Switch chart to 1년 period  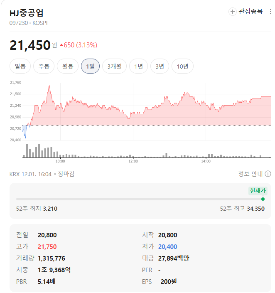(138, 66)
